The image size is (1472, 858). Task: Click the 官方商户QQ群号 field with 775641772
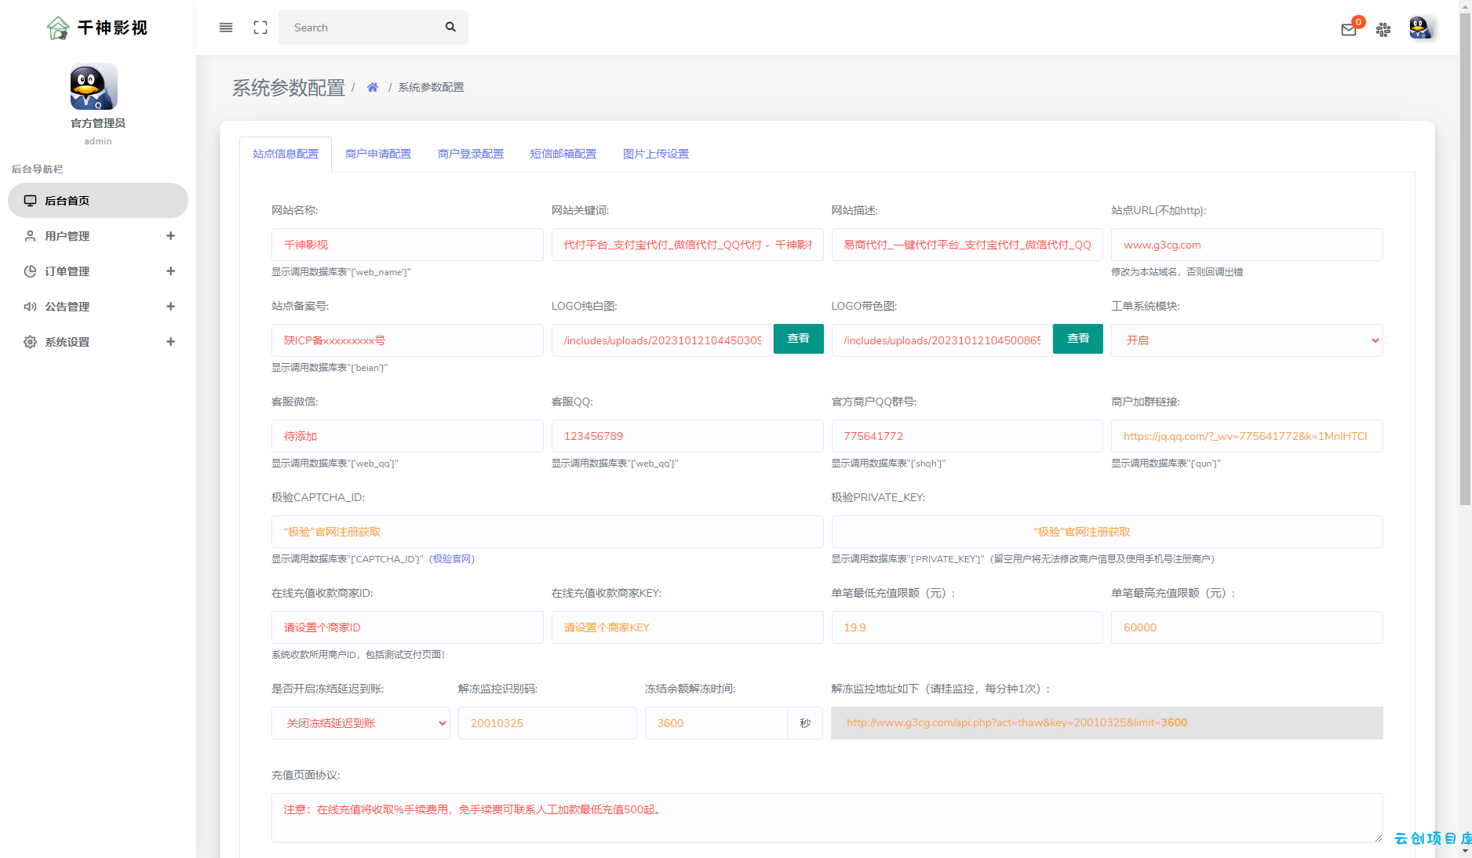point(967,436)
